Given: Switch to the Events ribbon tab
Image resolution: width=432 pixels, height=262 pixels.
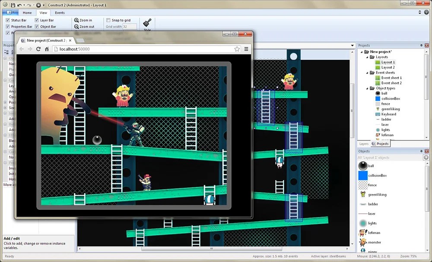Looking at the screenshot, I should coord(60,12).
